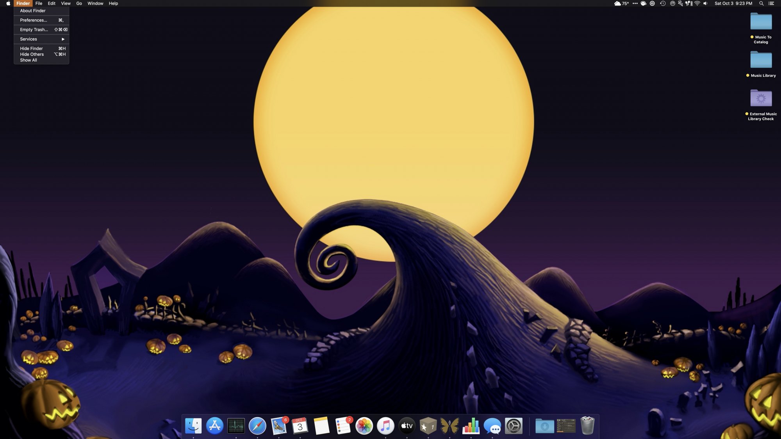Choose Show All from the menu

tap(41, 60)
